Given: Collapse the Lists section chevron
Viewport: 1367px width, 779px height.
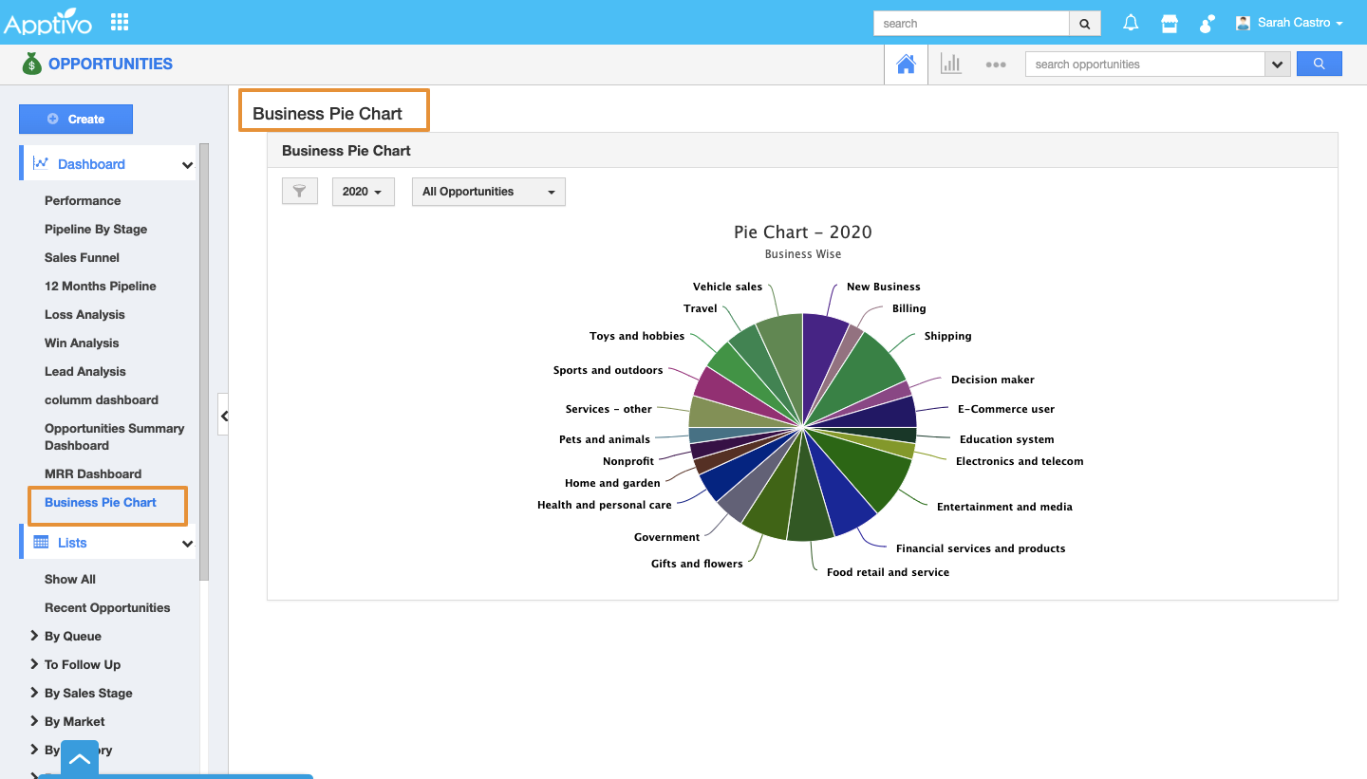Looking at the screenshot, I should click(187, 544).
